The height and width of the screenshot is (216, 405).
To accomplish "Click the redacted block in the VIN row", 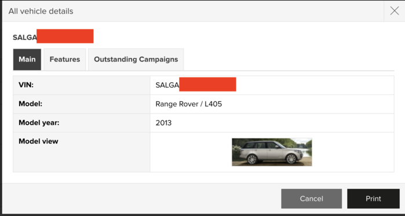I will [x=207, y=84].
